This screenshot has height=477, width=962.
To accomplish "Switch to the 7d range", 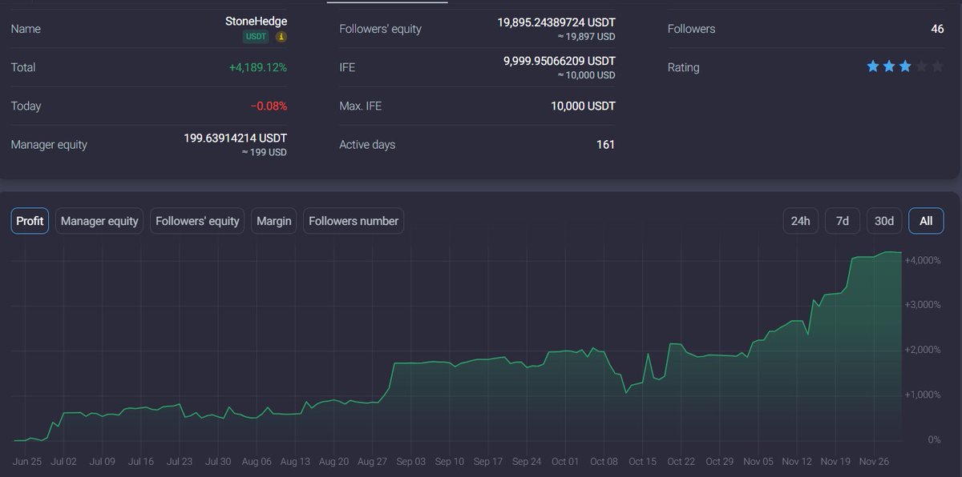I will [842, 221].
